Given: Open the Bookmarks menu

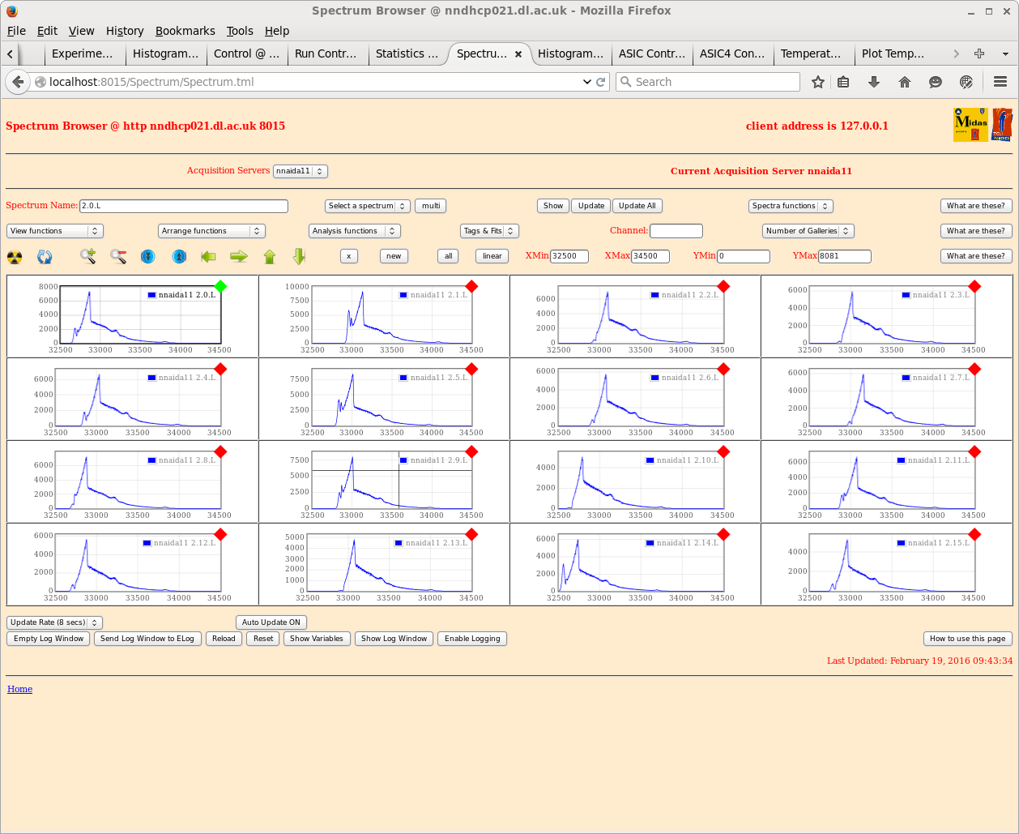Looking at the screenshot, I should point(185,31).
